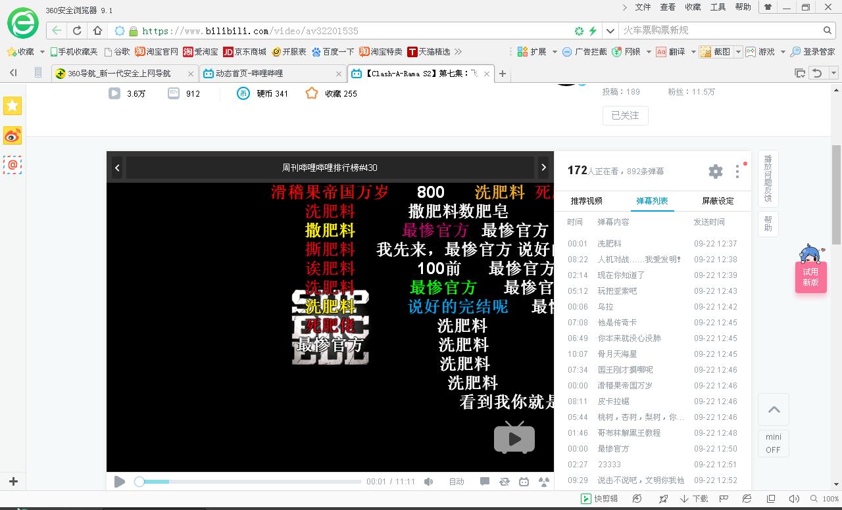Toggle the 广告拦截 ad blocker
Screen dimensions: 842x510
584,52
